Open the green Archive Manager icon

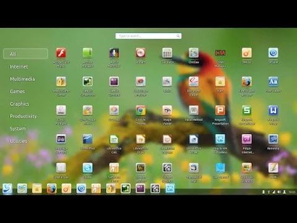(87, 53)
